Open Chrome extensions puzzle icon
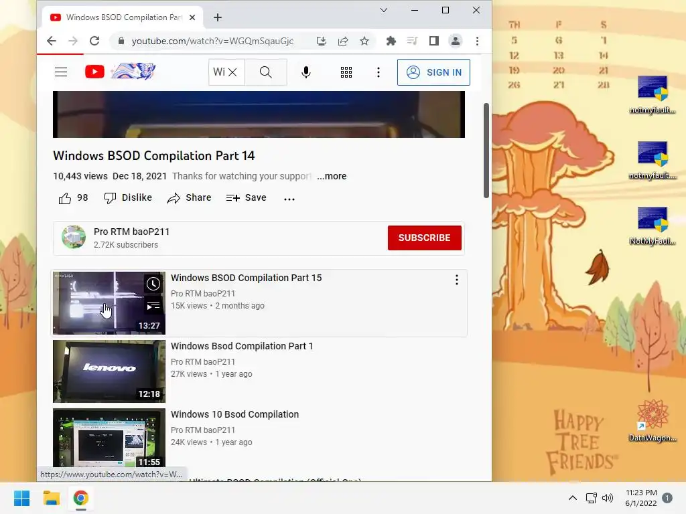686x514 pixels. 391,41
